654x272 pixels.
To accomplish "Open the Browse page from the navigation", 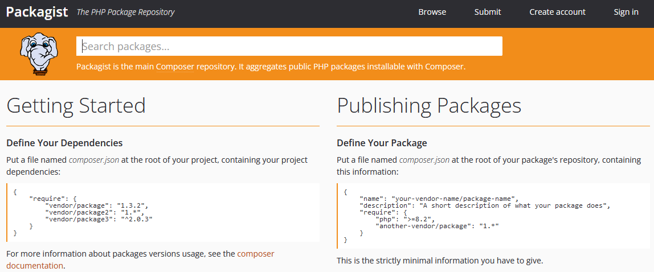I will (x=432, y=12).
